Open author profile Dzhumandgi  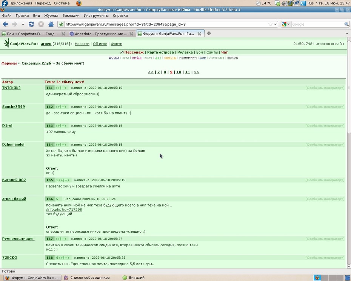point(13,145)
